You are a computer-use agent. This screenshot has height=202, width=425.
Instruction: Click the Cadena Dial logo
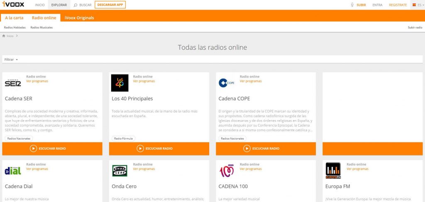[x=13, y=171]
